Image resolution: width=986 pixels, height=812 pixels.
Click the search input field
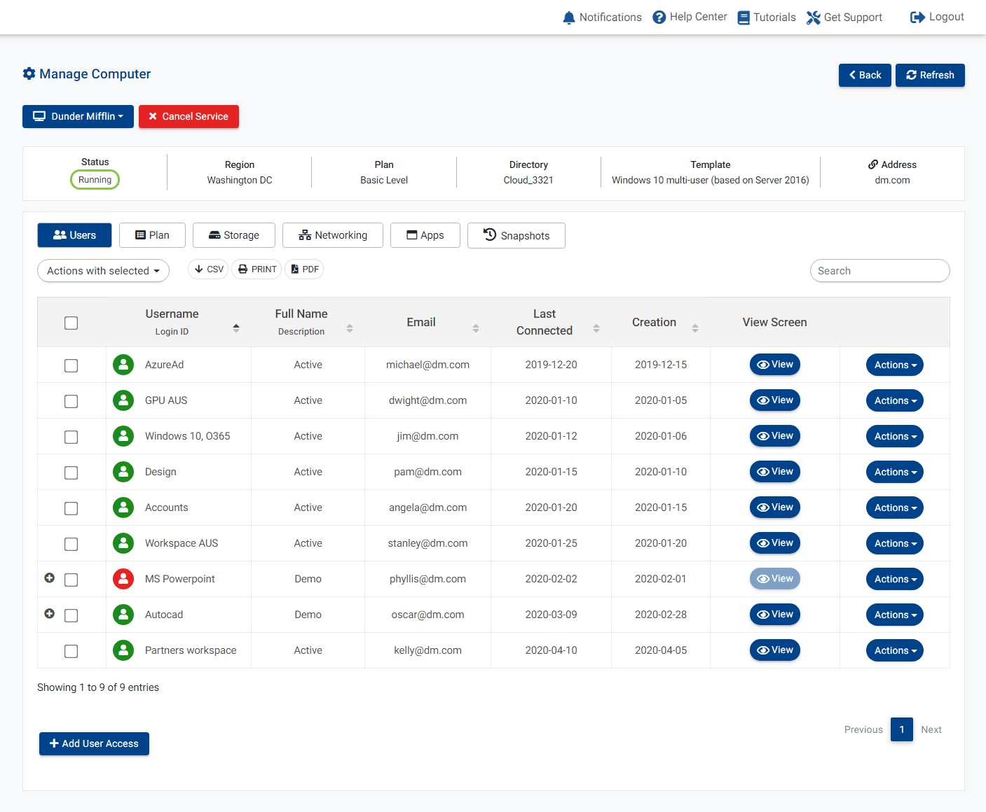click(x=879, y=270)
